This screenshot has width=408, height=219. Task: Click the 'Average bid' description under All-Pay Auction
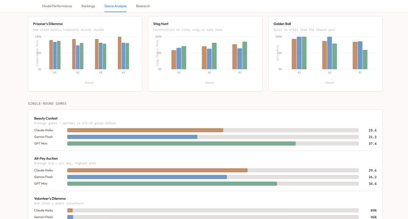pos(65,163)
